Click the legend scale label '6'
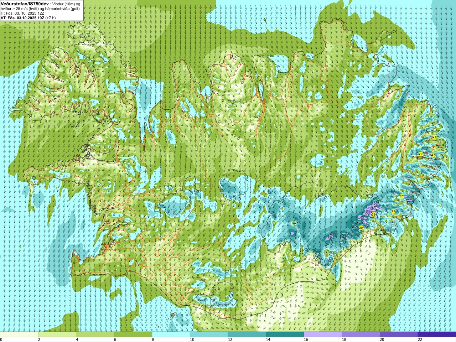 pyautogui.click(x=115, y=340)
